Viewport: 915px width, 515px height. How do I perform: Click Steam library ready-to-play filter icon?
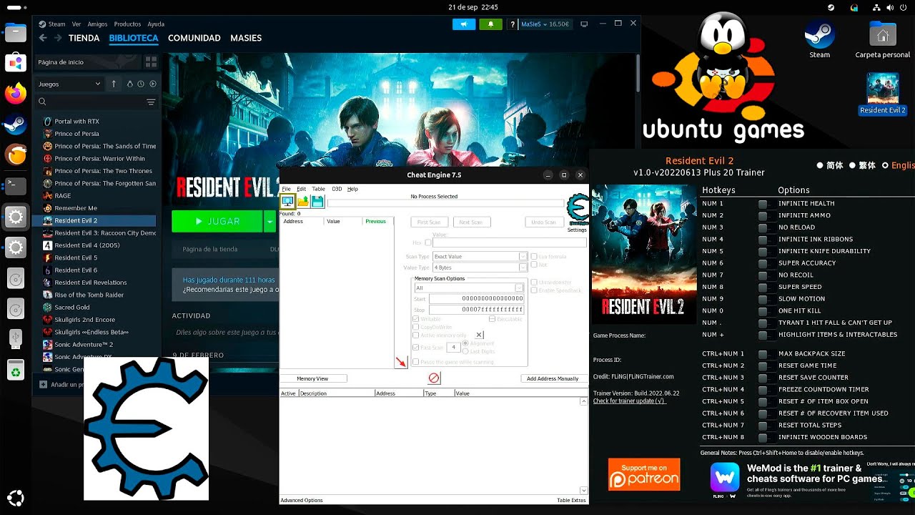tap(153, 84)
